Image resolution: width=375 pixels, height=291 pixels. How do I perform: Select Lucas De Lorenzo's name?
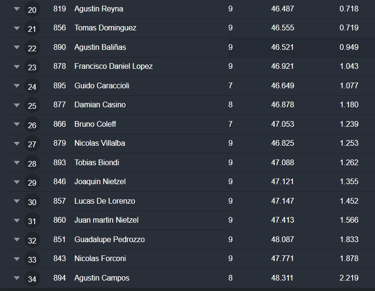click(x=105, y=201)
